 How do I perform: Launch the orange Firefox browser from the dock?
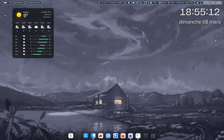123,136
